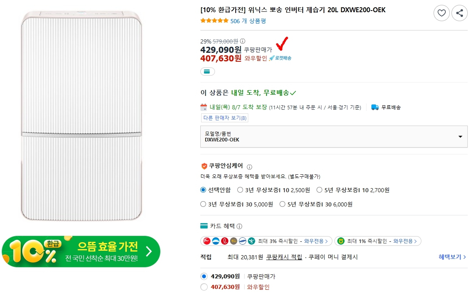
Task: Expand 혜택보기 benefits details
Action: pyautogui.click(x=450, y=256)
